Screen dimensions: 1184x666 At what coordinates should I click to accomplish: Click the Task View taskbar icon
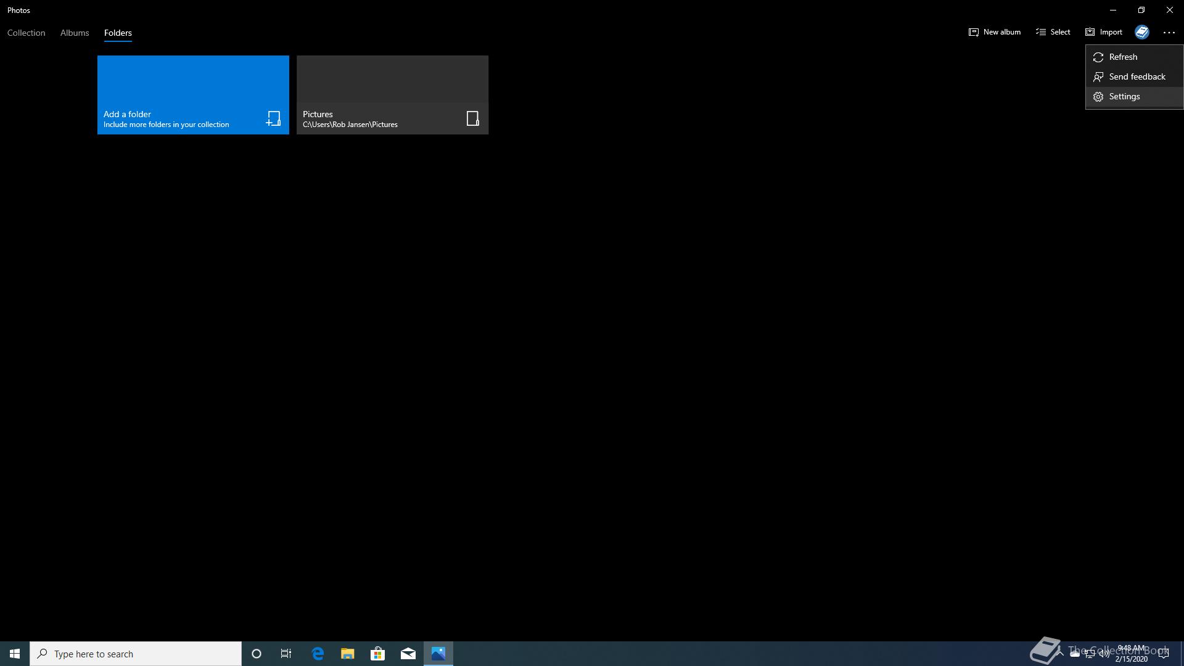[286, 654]
